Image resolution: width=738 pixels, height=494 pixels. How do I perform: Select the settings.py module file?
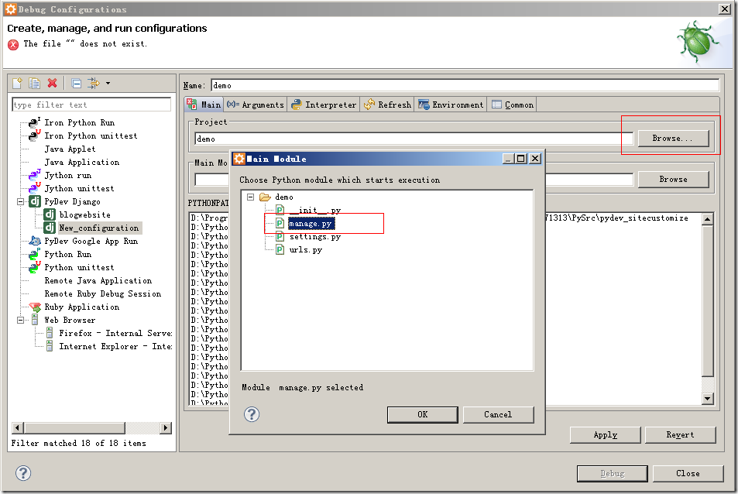[x=314, y=237]
